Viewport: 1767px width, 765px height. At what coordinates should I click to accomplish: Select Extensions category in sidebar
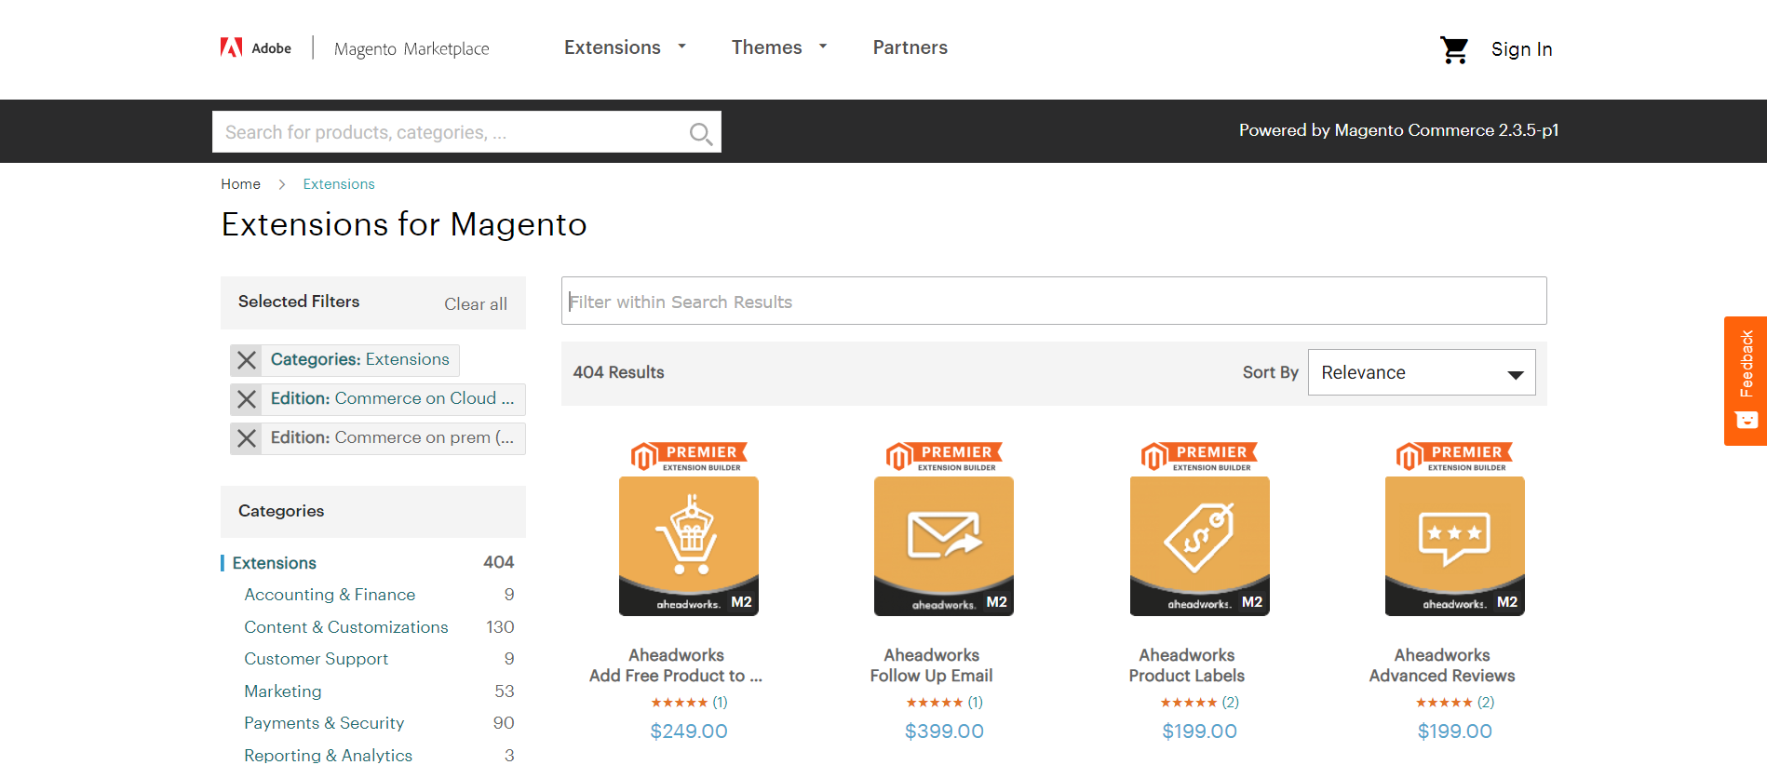[x=275, y=563]
